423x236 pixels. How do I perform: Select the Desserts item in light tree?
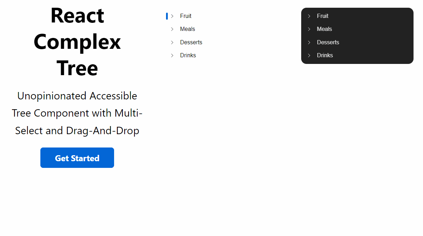191,42
